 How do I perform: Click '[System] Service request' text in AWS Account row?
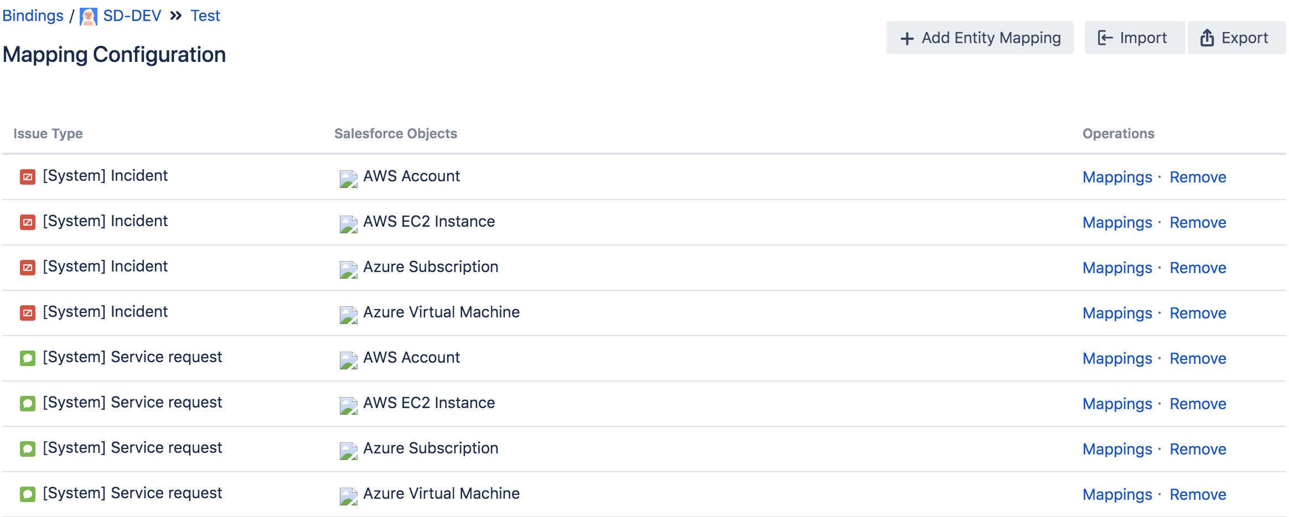click(x=132, y=357)
